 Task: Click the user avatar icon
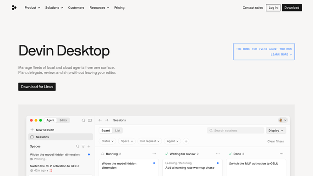coord(280,120)
